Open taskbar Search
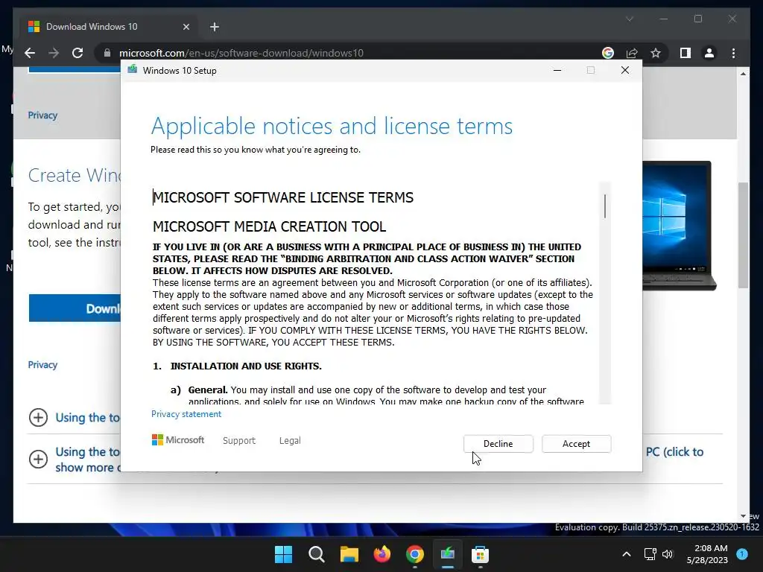Screen dimensions: 763x572 coord(316,554)
